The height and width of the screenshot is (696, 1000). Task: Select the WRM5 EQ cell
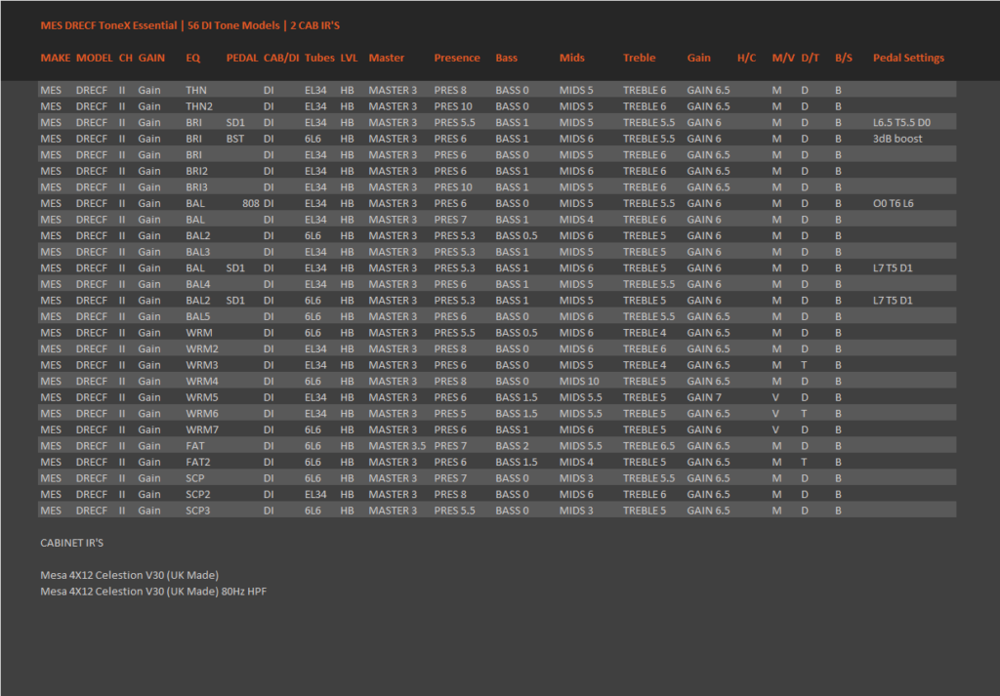point(201,397)
